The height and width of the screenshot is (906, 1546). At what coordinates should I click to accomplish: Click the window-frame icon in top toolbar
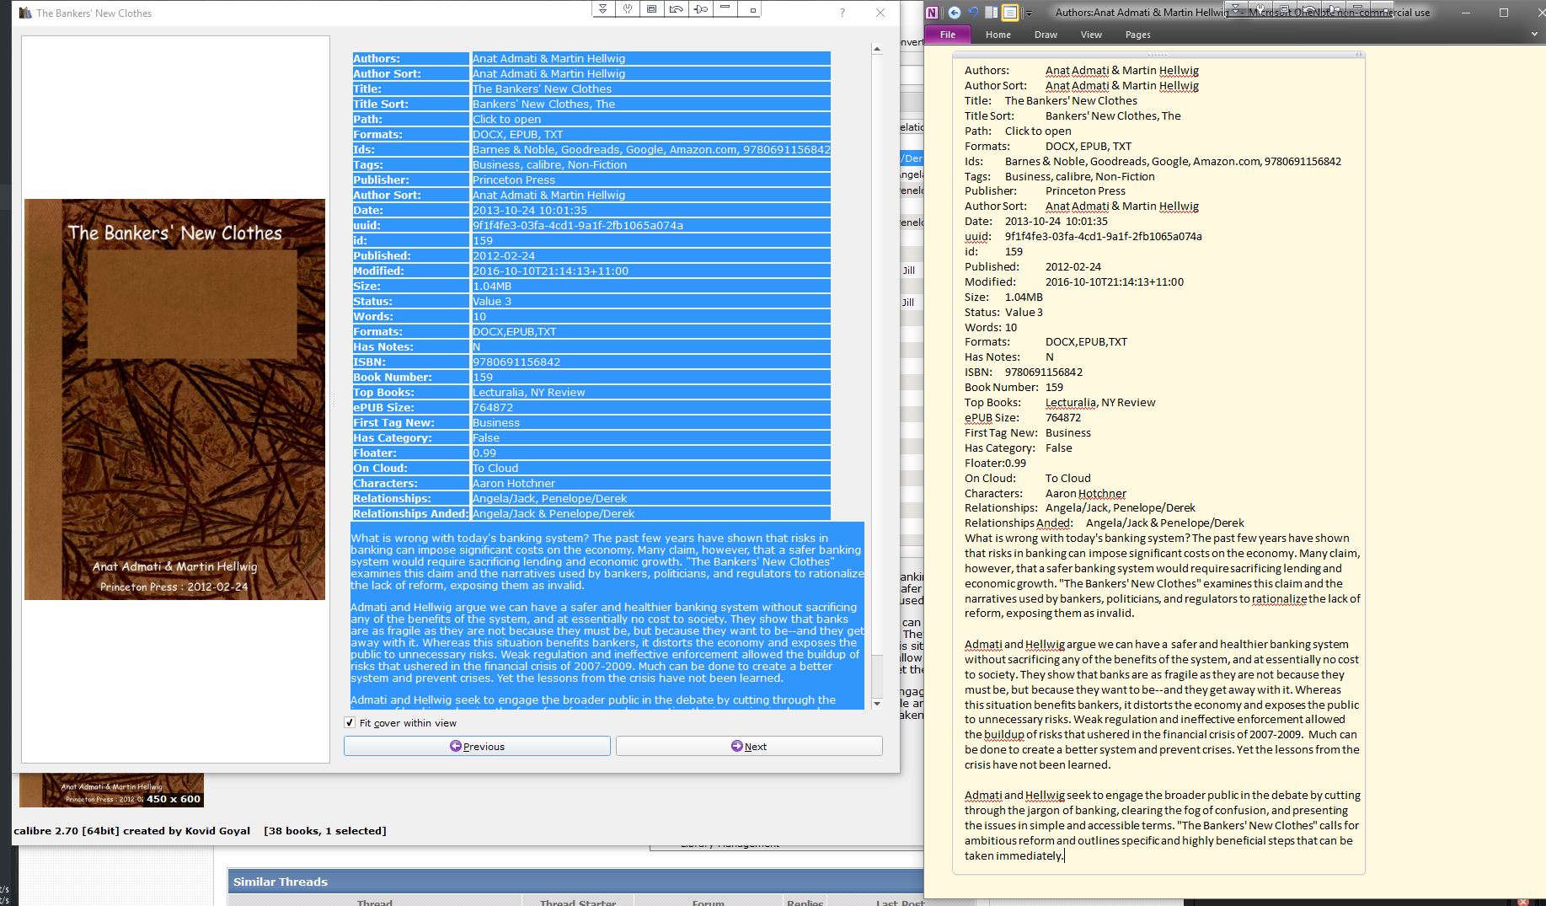(x=652, y=8)
